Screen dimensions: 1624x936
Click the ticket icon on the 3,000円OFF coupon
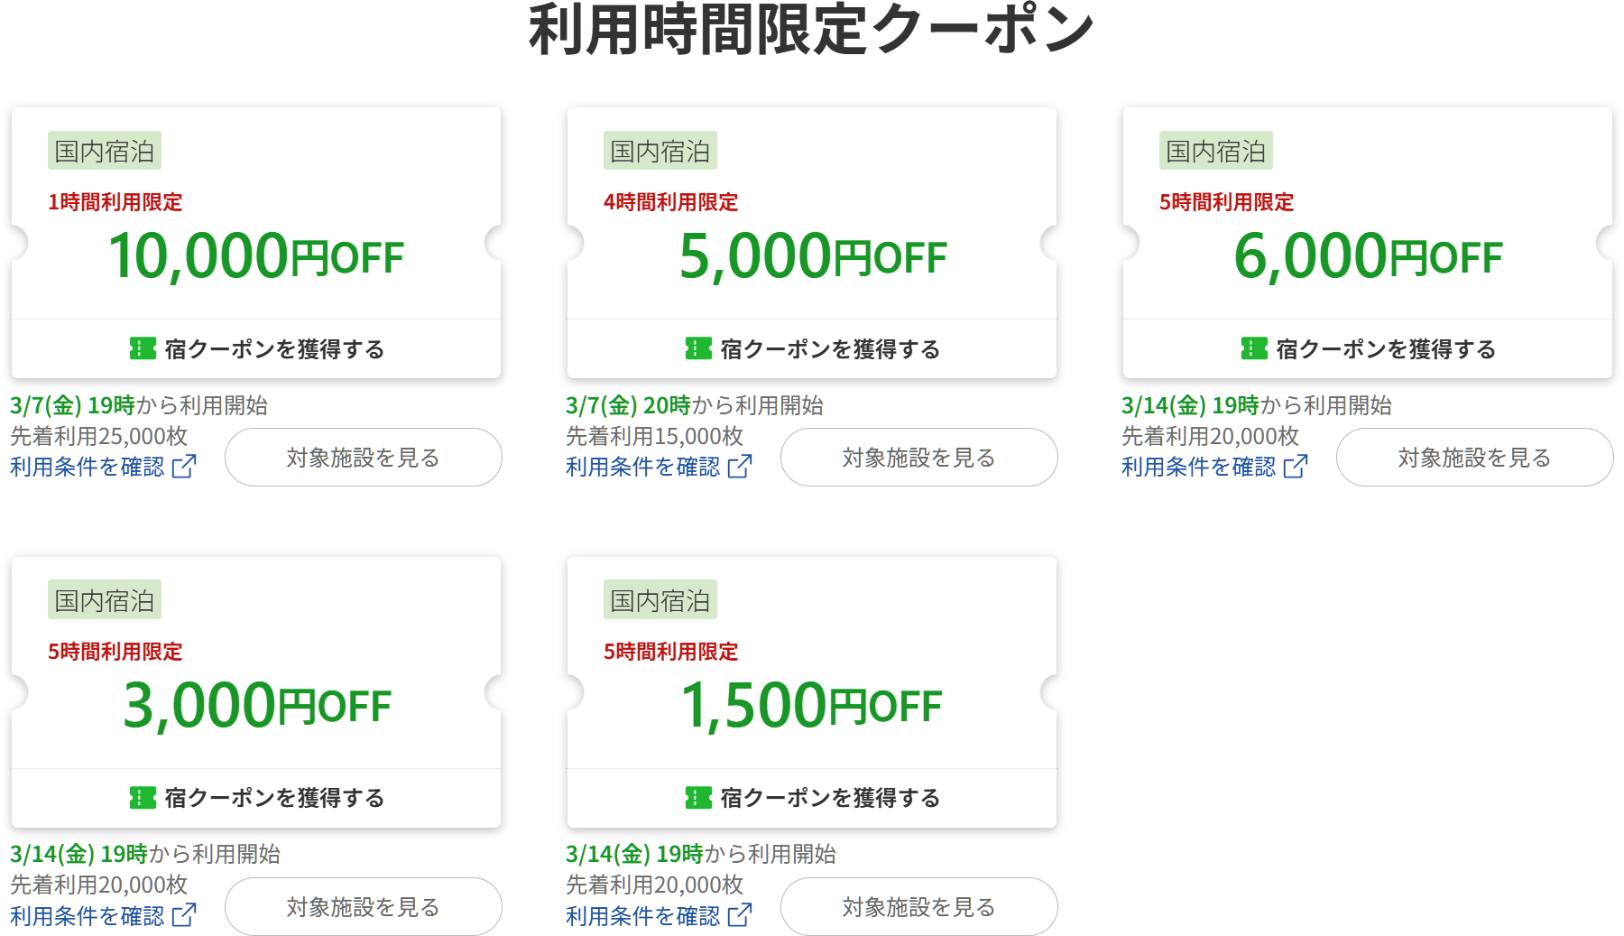click(143, 797)
